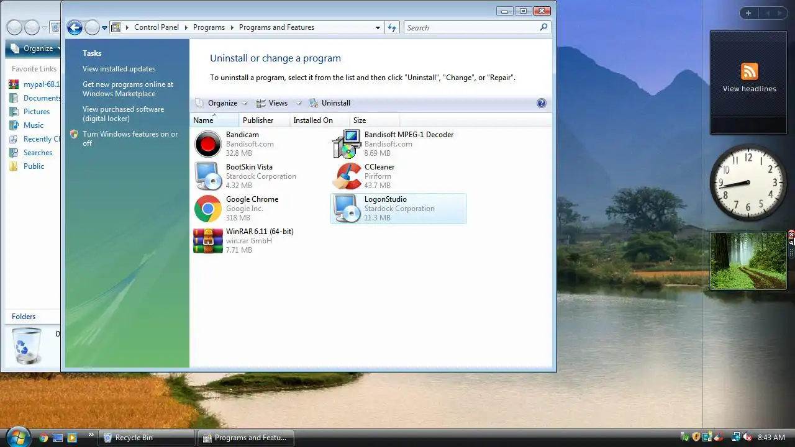This screenshot has width=795, height=447.
Task: Expand hidden Quick Launch items chevron
Action: tap(91, 434)
